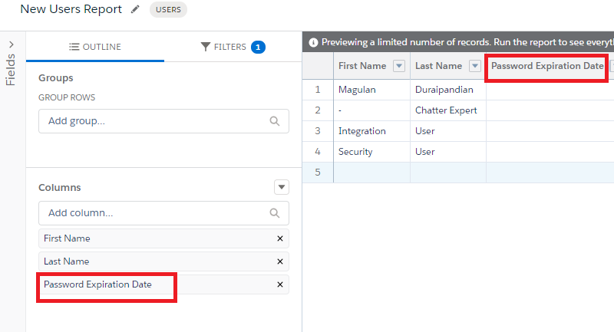Select the Magulan first name cell
This screenshot has height=332, width=614.
click(358, 90)
